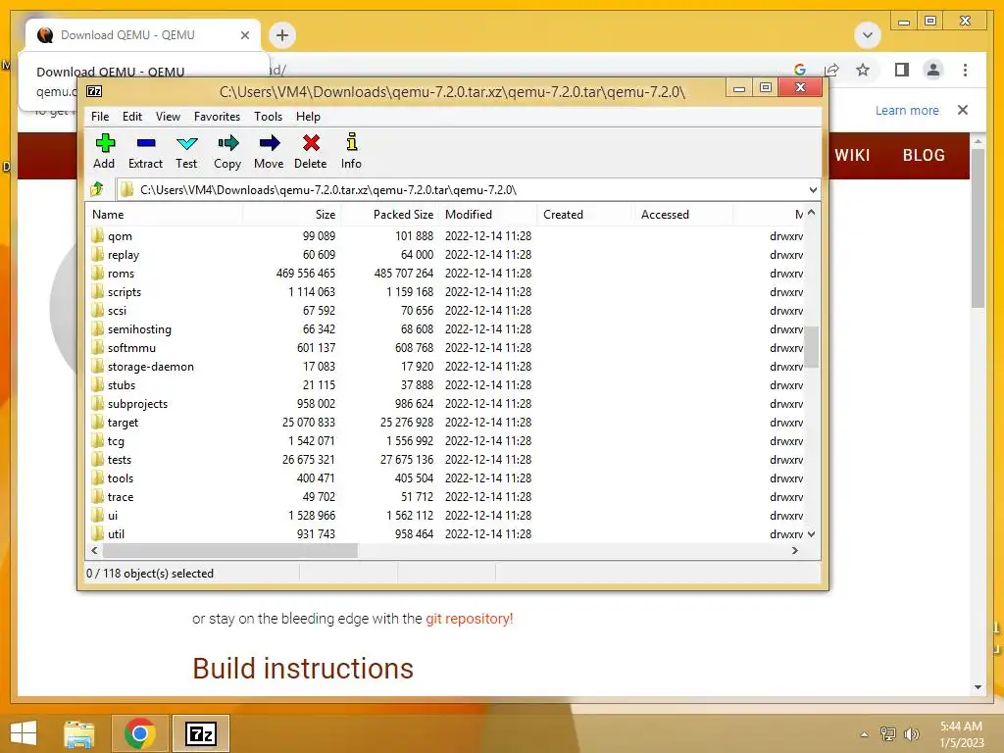Sort by Name column header

pyautogui.click(x=164, y=215)
